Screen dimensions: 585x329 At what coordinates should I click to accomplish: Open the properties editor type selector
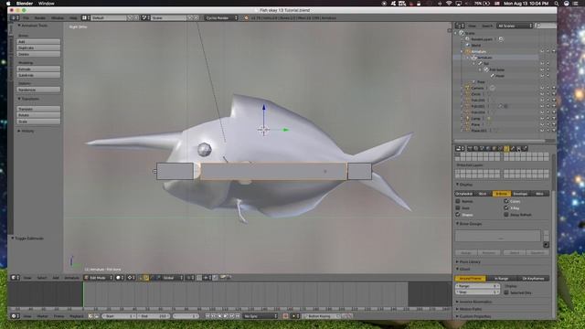click(460, 148)
